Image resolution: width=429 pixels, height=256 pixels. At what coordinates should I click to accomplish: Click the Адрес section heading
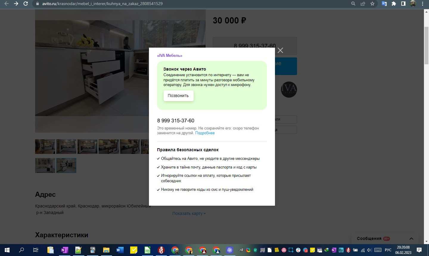(45, 195)
